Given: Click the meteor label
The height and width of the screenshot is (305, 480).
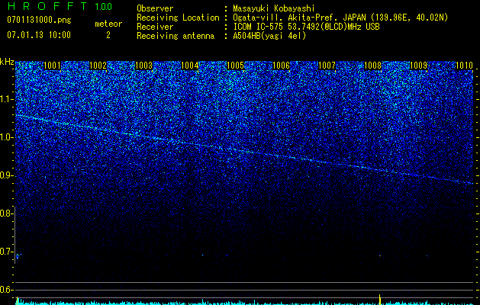Looking at the screenshot, I should pyautogui.click(x=108, y=24).
